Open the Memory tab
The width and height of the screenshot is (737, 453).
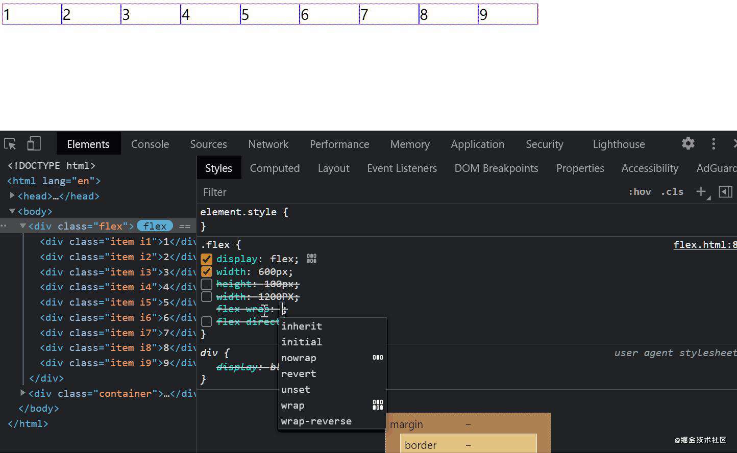tap(410, 144)
